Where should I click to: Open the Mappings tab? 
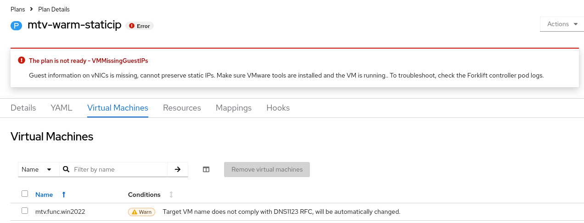(x=234, y=108)
